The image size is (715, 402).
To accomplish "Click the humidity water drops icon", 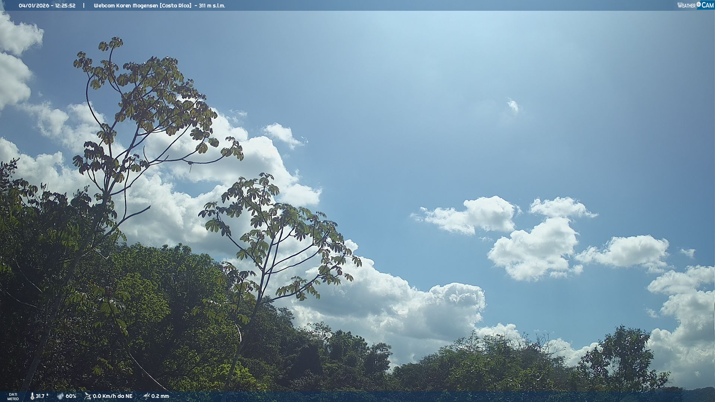I will pyautogui.click(x=60, y=396).
